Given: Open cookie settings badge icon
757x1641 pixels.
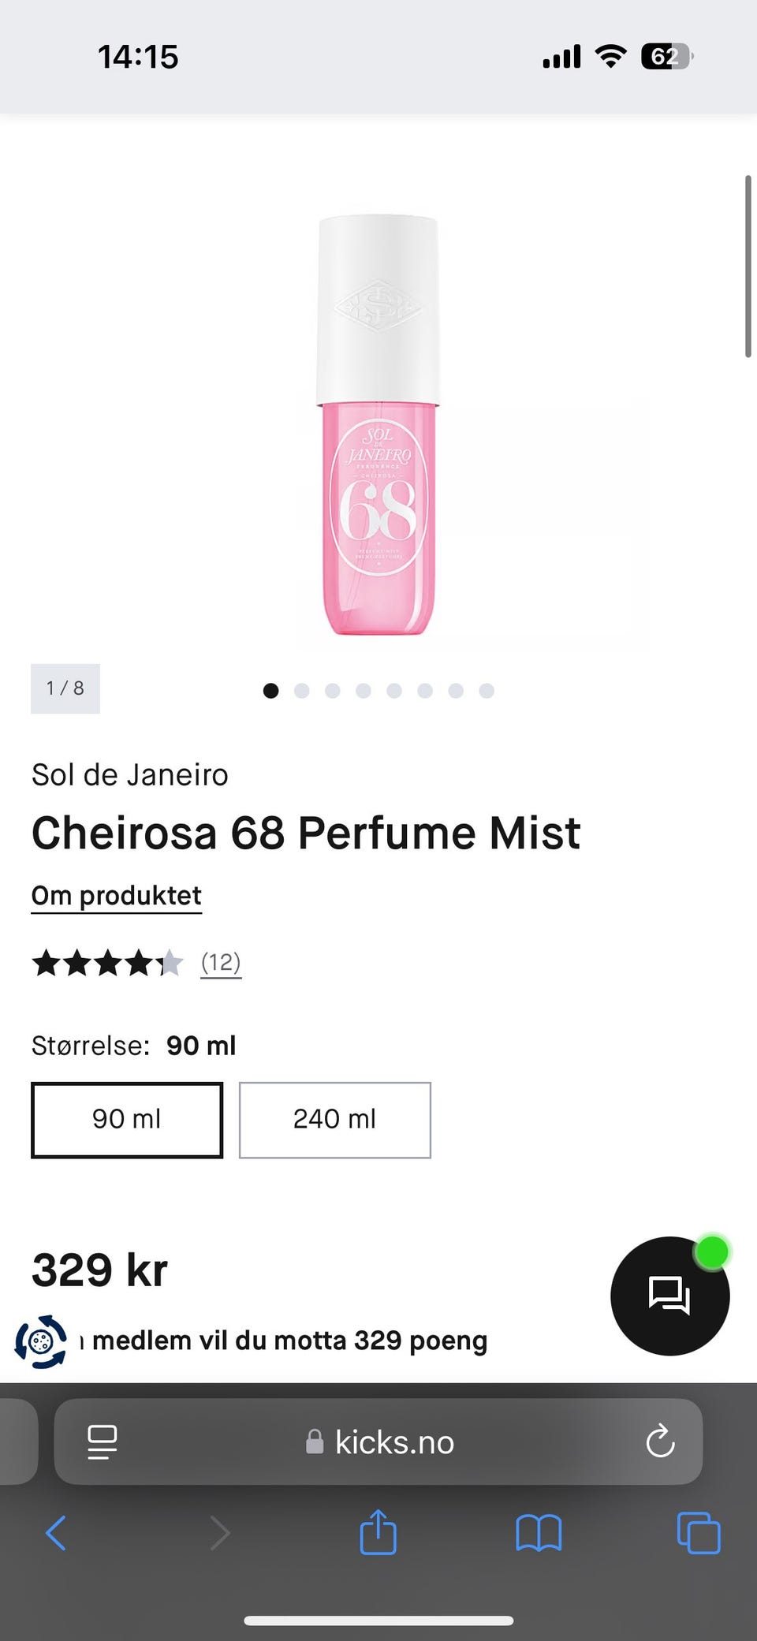Looking at the screenshot, I should pyautogui.click(x=41, y=1341).
